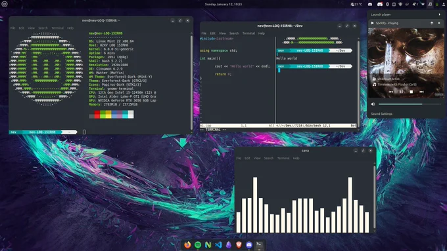Click the terminal icon in the dock
This screenshot has width=447, height=251.
(259, 244)
